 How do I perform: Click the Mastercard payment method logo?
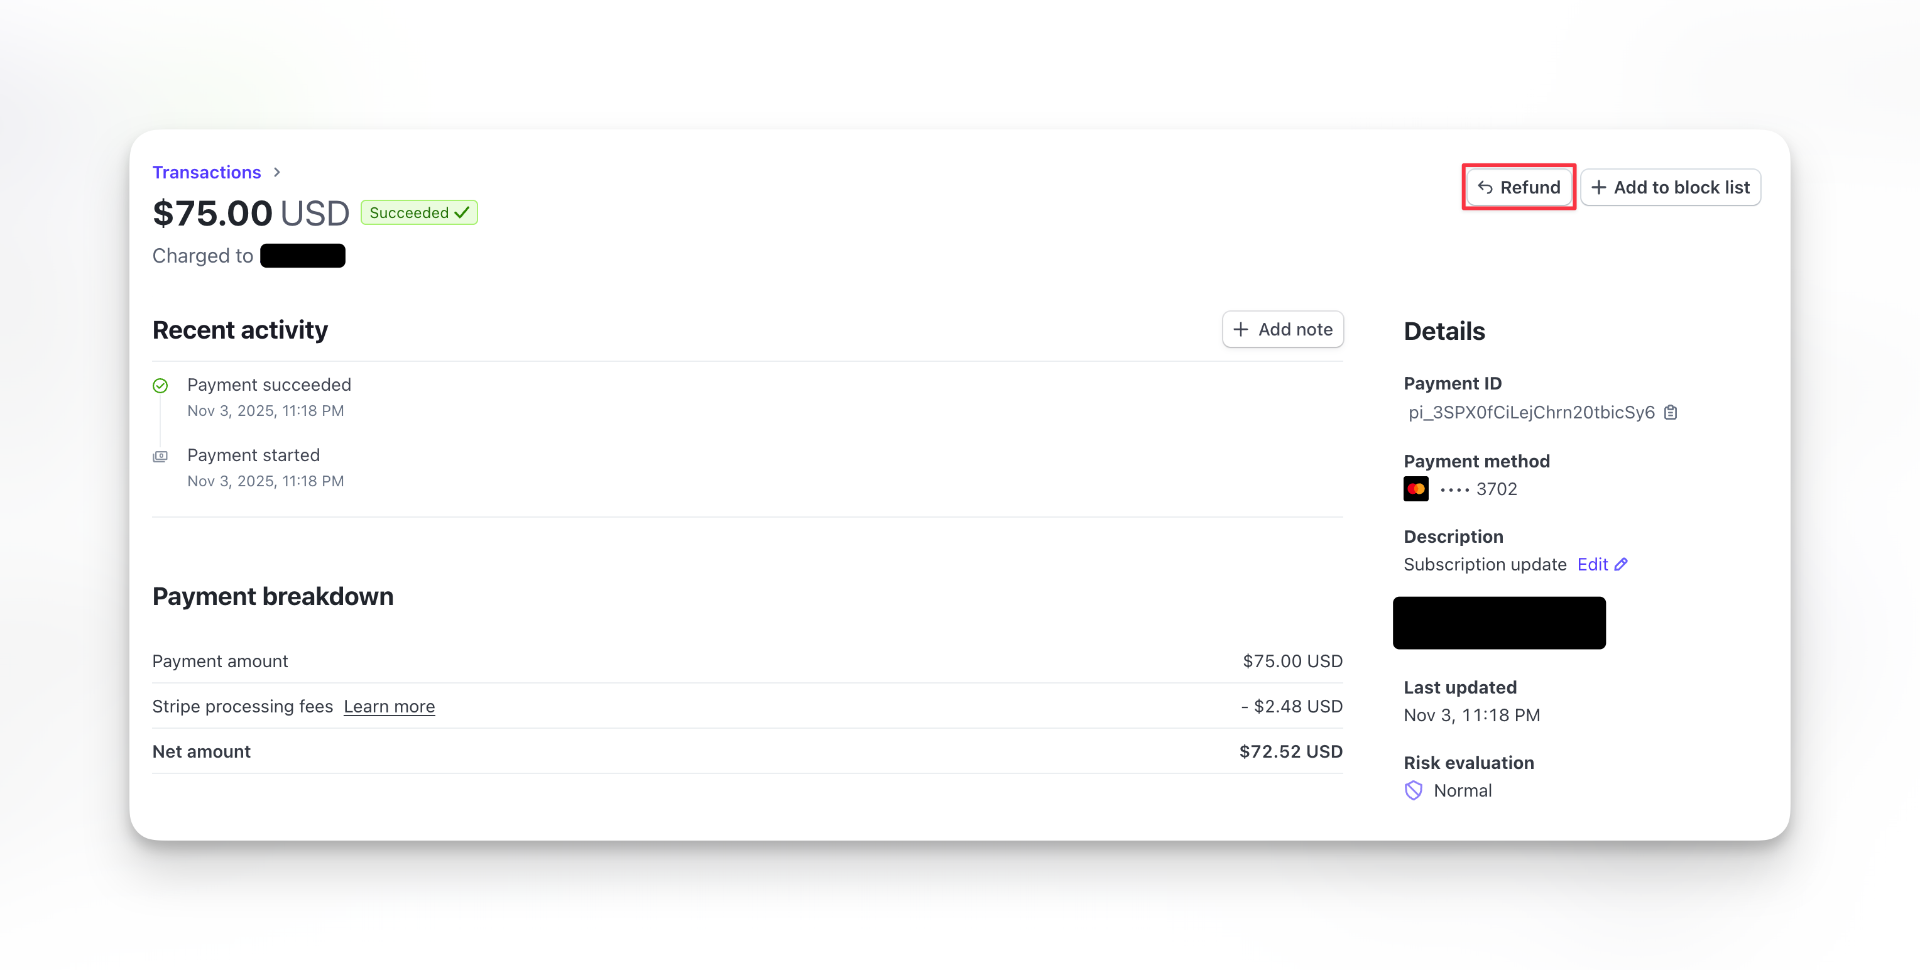1415,488
